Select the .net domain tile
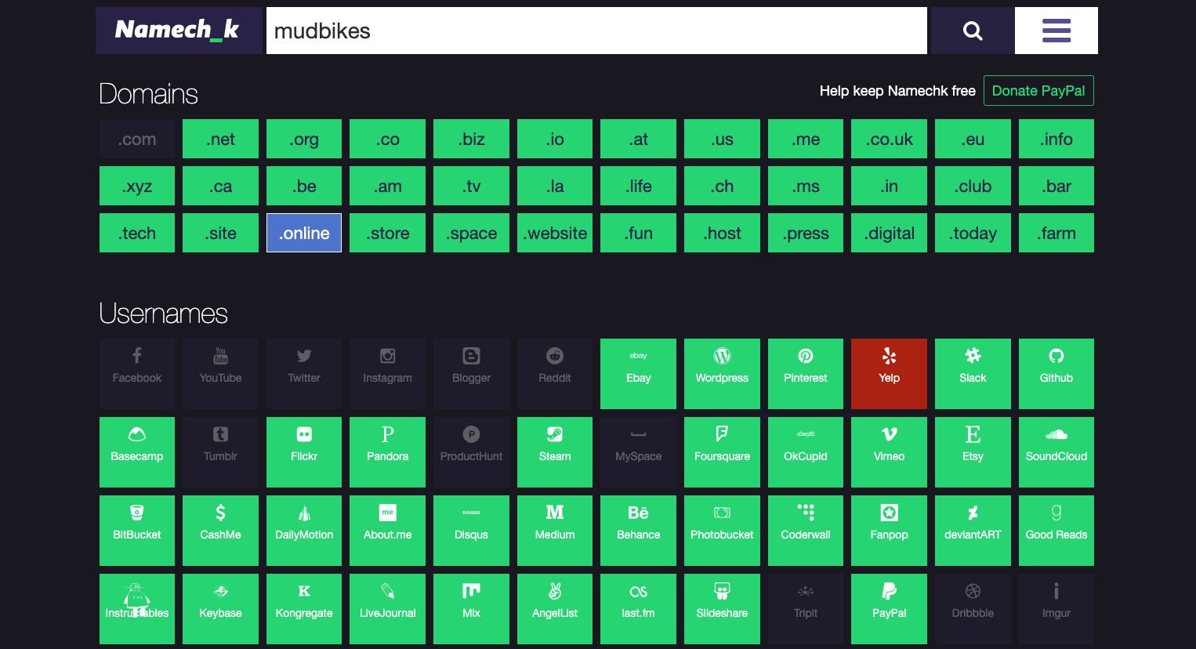The width and height of the screenshot is (1196, 649). [220, 139]
